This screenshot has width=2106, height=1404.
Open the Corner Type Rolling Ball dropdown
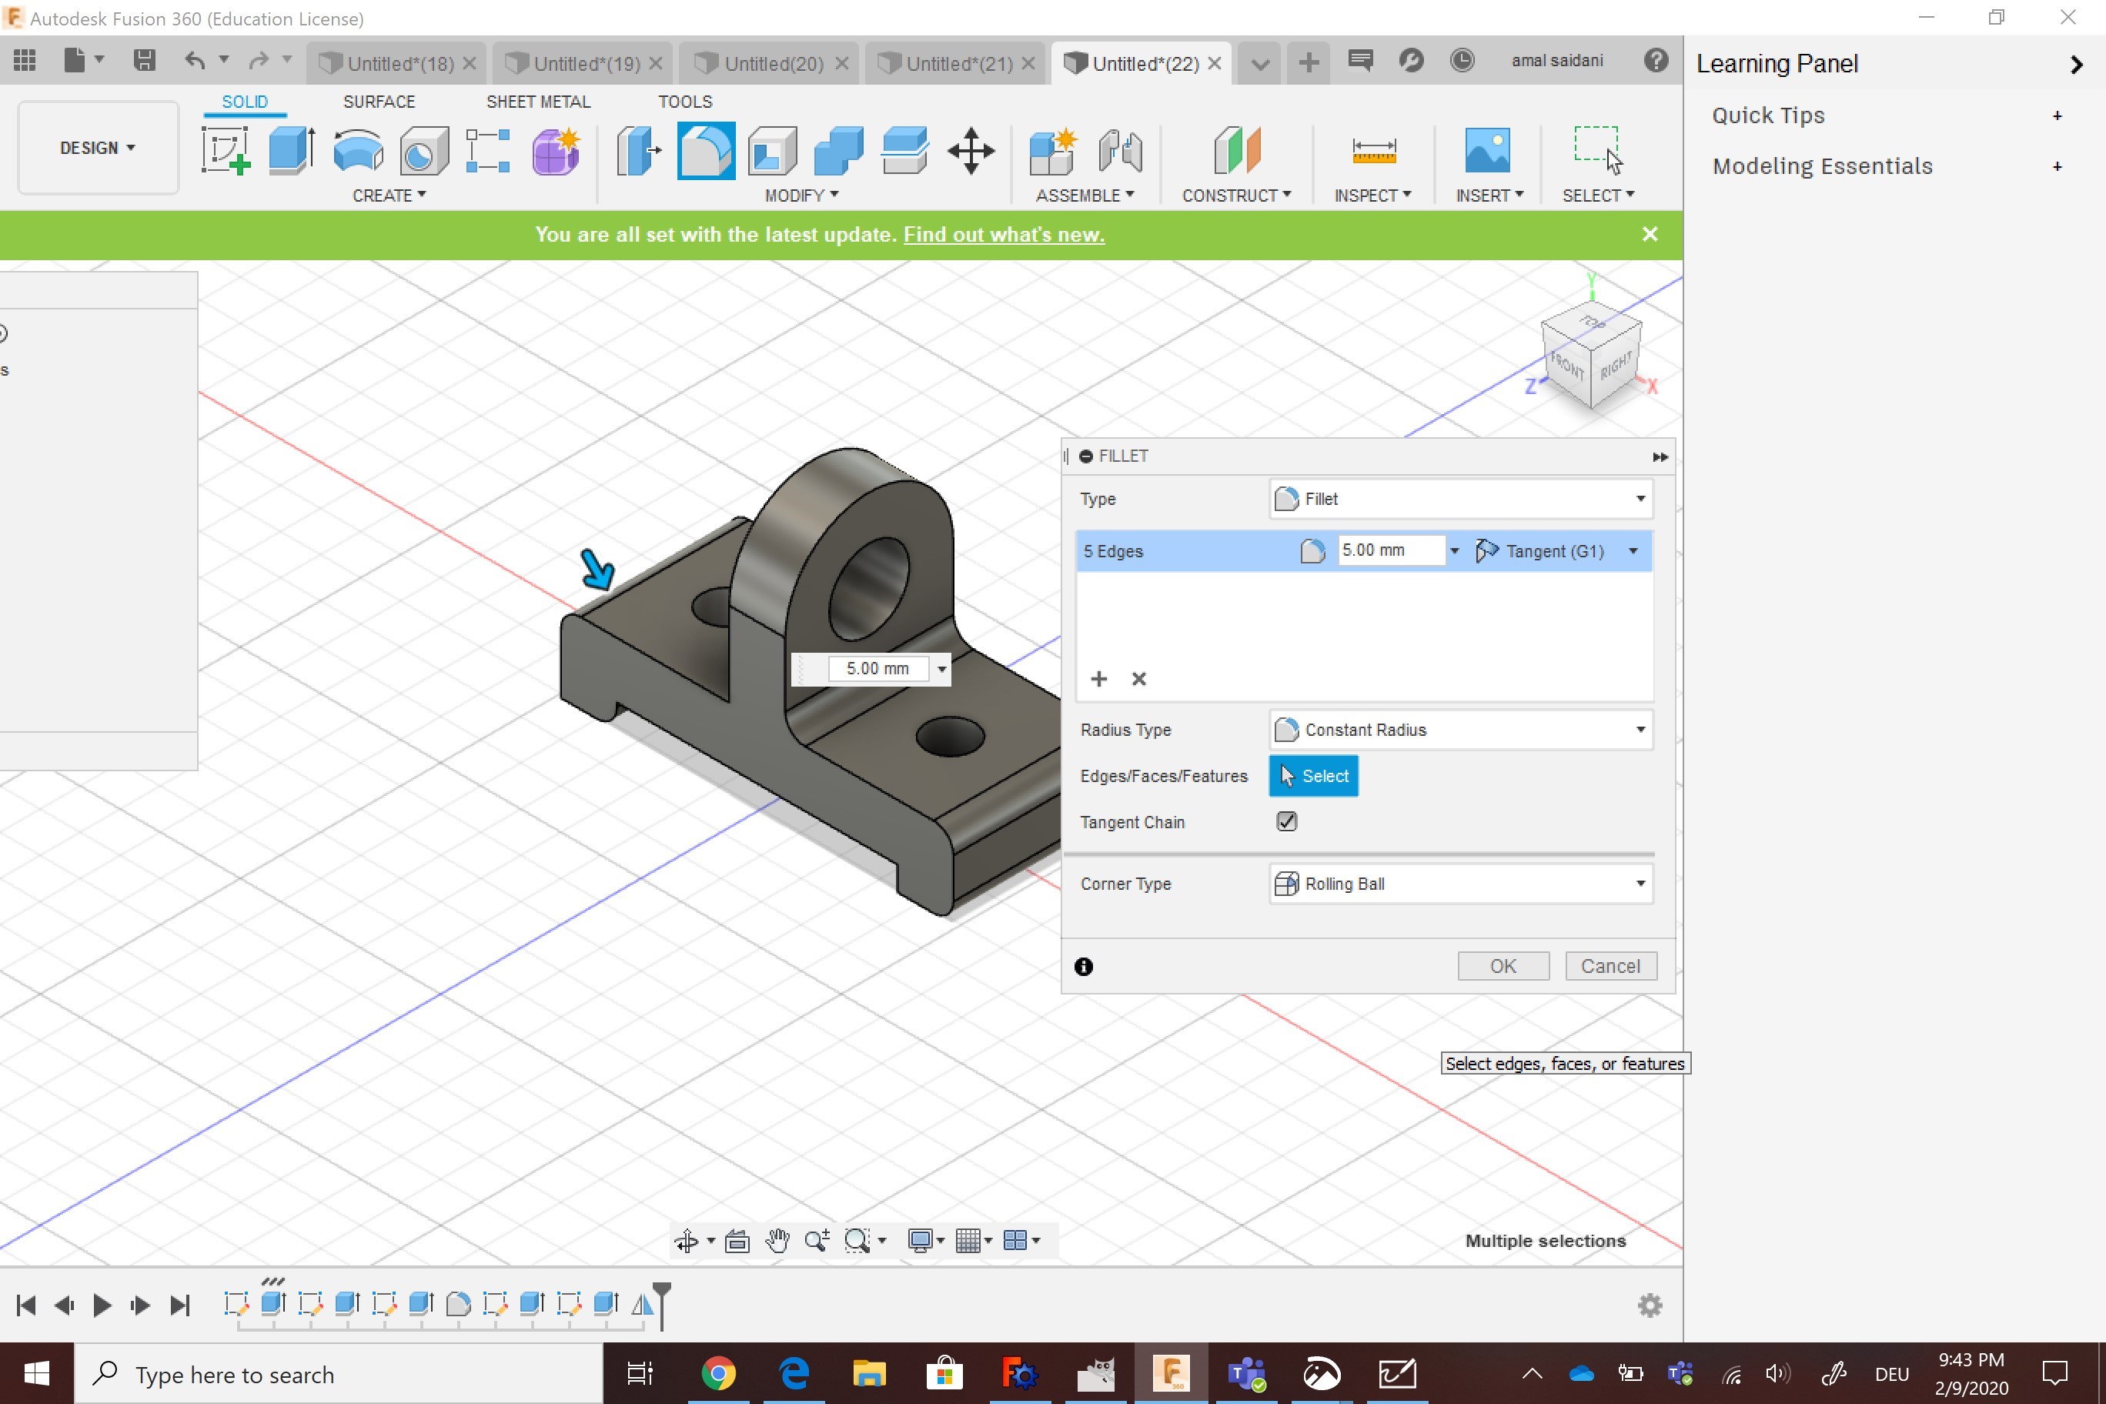tap(1460, 884)
